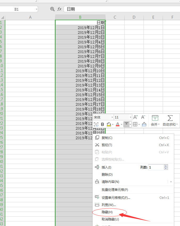
Task: Expand font color dropdown arrow
Action: click(122, 124)
